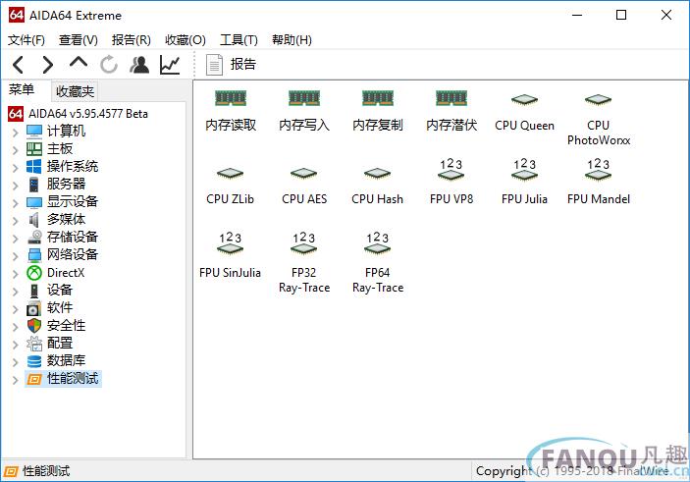Open the 收藏(O) menu
This screenshot has width=690, height=482.
point(185,40)
